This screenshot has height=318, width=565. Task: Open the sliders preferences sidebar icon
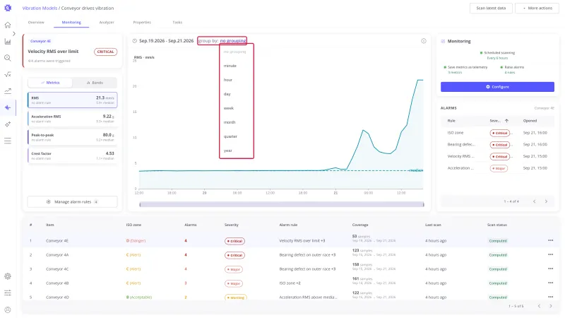coord(8,293)
